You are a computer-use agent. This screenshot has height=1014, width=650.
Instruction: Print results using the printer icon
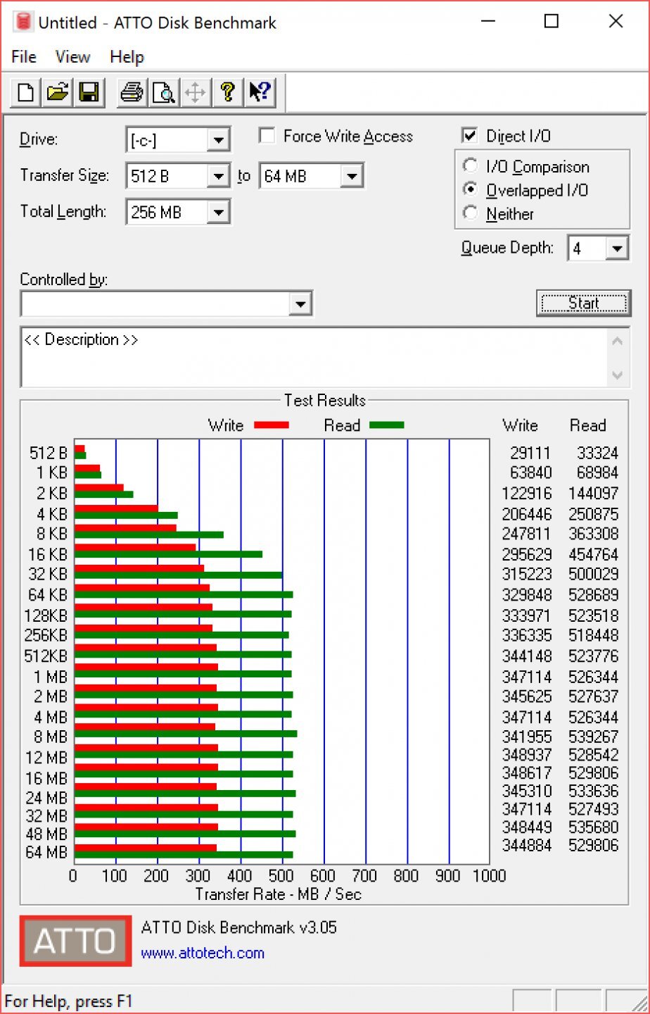pos(132,92)
